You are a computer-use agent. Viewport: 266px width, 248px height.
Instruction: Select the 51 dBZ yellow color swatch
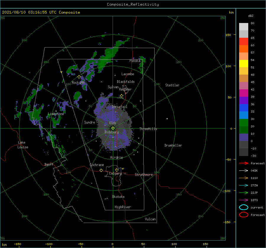click(244, 64)
